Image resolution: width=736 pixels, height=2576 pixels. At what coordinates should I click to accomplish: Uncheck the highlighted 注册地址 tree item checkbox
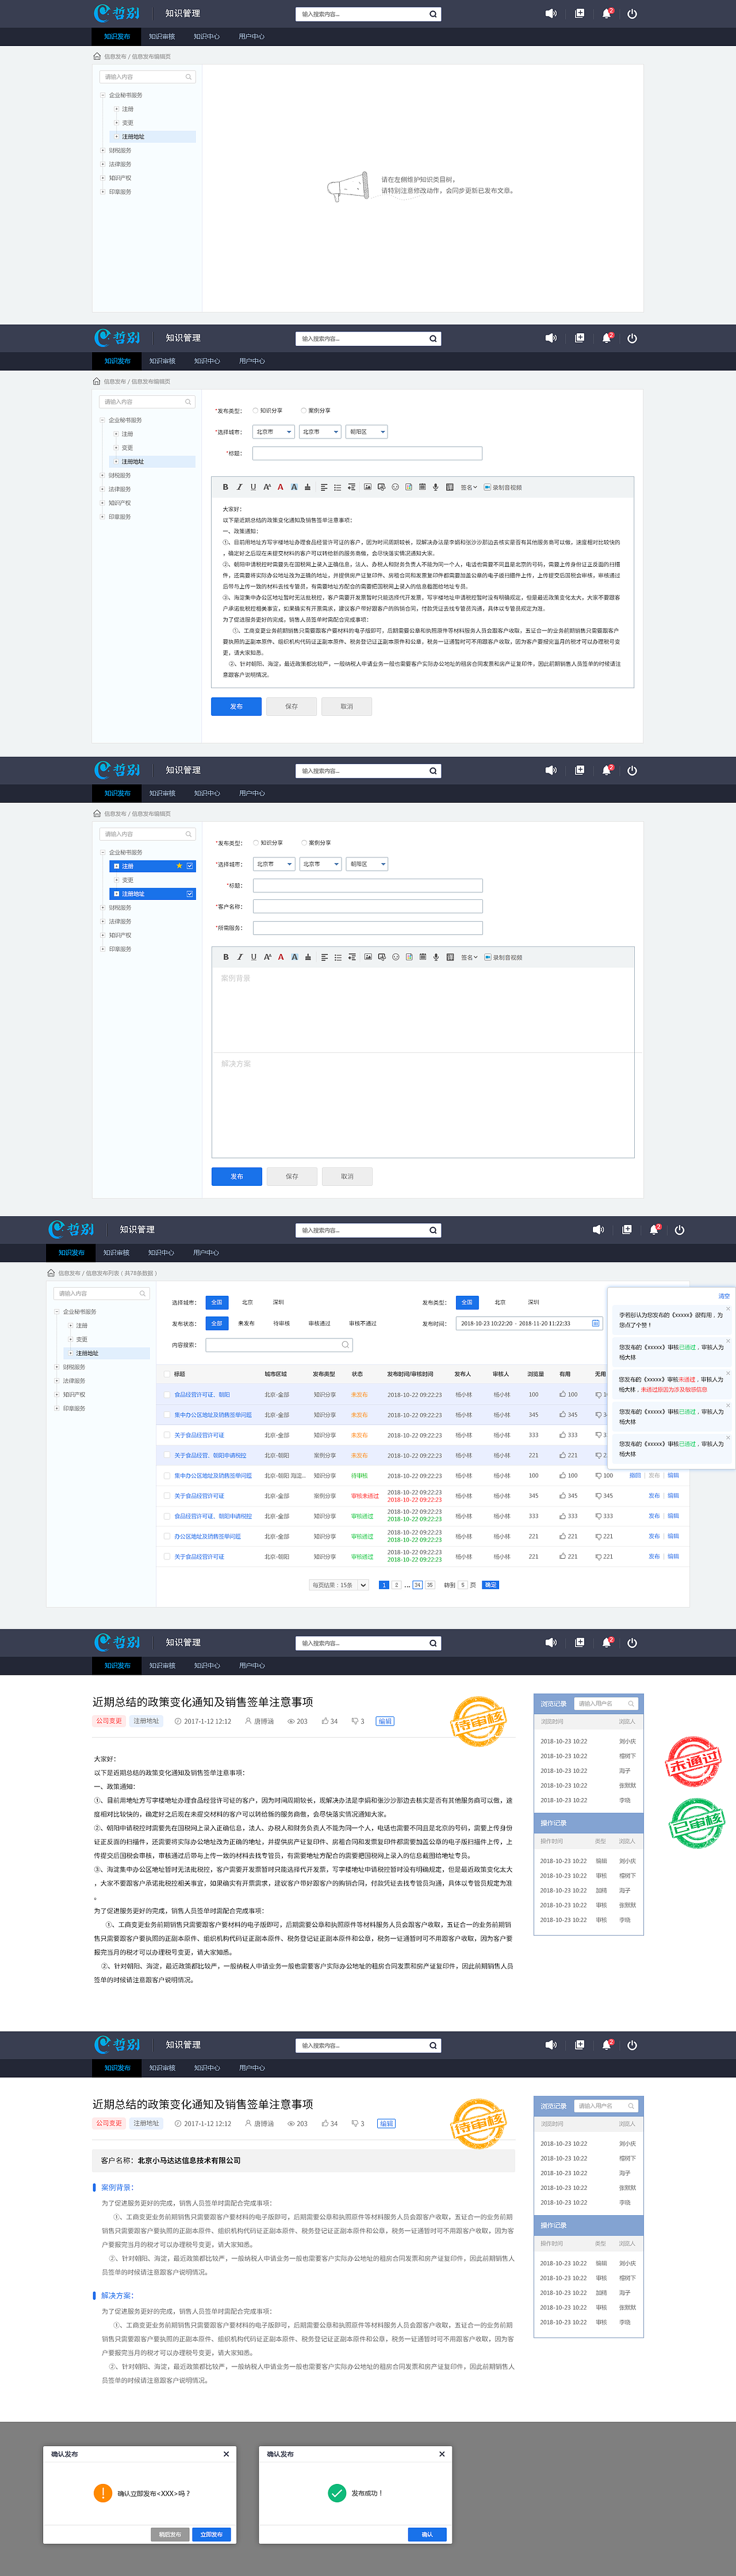point(190,894)
